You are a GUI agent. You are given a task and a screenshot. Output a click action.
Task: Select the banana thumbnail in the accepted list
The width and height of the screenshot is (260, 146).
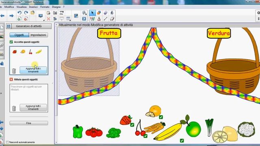tap(39, 52)
